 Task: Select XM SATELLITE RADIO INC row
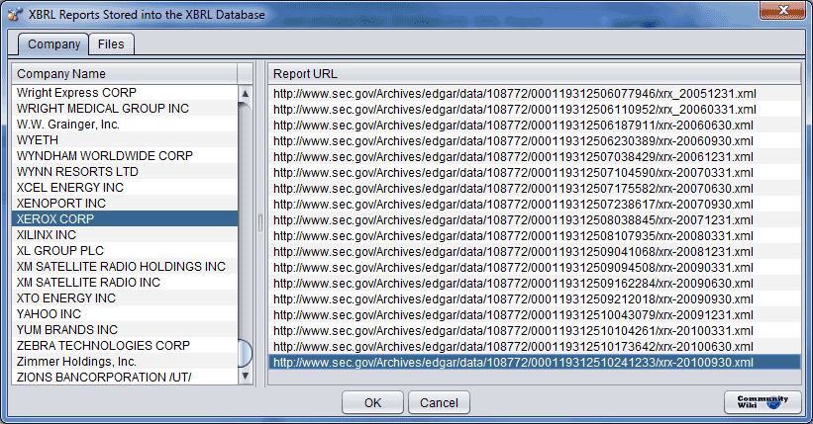(125, 282)
